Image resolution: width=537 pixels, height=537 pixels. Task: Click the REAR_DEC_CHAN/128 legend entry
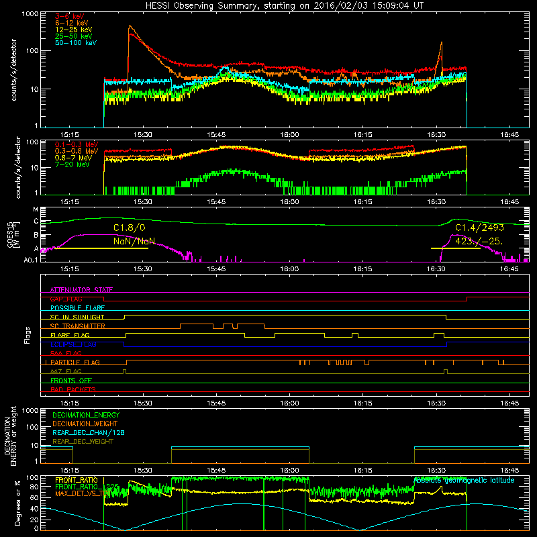tap(89, 432)
